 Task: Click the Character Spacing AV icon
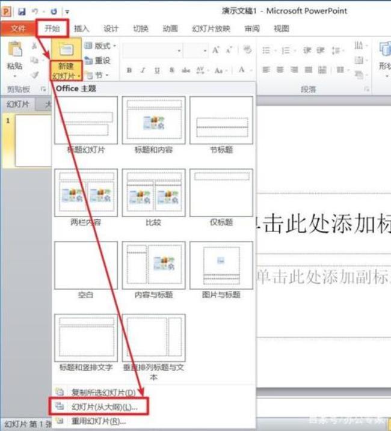200,70
